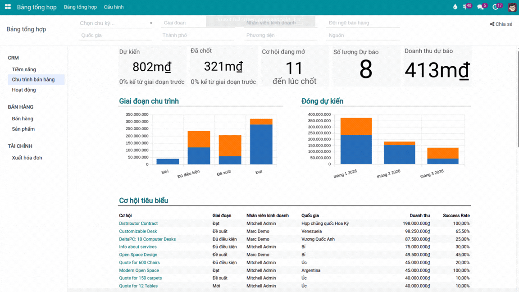The width and height of the screenshot is (519, 292).
Task: Select Hoạt động in the sidebar
Action: click(x=24, y=90)
